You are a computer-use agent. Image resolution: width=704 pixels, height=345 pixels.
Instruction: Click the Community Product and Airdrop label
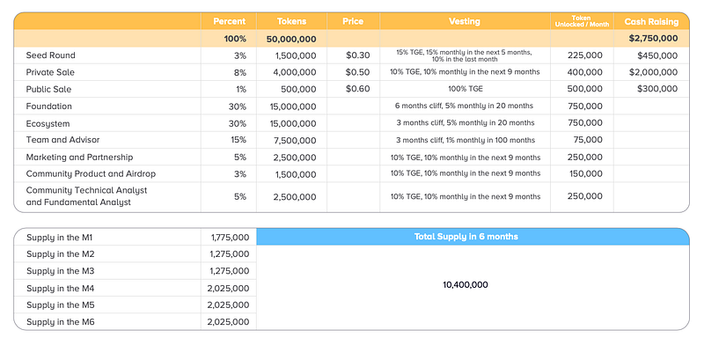92,174
